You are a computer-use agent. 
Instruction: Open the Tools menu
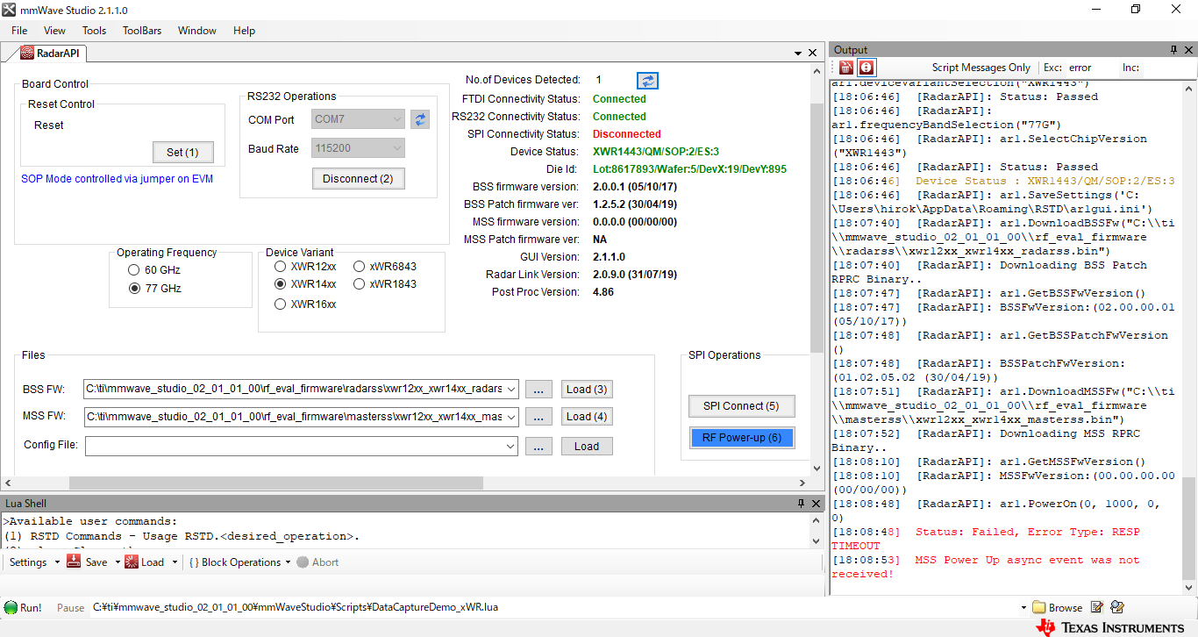(94, 31)
